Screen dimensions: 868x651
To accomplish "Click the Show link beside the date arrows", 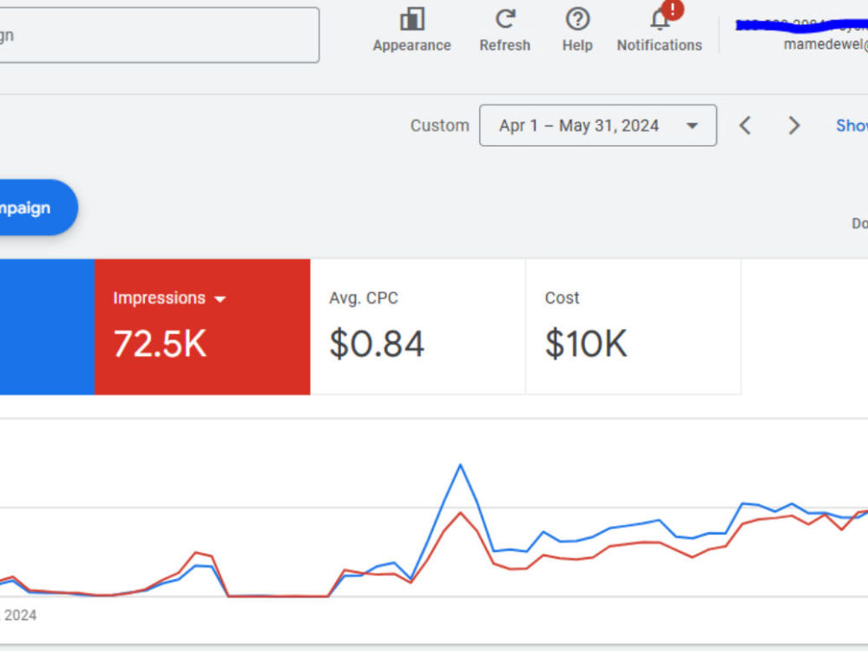I will click(852, 126).
